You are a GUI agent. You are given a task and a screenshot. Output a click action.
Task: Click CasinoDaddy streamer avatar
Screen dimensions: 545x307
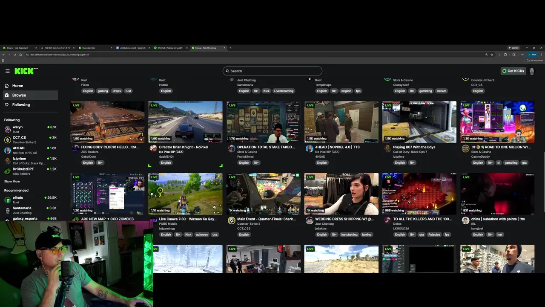pos(465,148)
